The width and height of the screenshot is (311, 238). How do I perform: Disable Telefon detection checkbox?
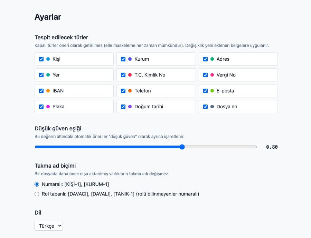[123, 91]
